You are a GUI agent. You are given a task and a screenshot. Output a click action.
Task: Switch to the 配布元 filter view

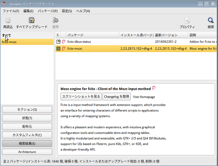click(x=27, y=126)
